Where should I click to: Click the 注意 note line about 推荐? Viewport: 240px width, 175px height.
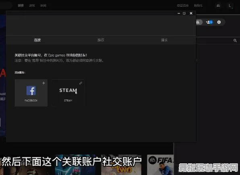[x=59, y=61]
